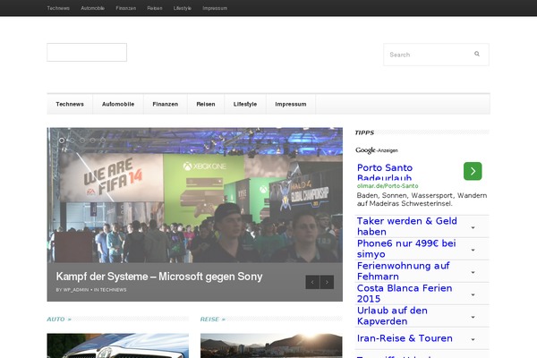Expand the 'Phone6 nur 499€ bei simyo' ad

(x=473, y=250)
